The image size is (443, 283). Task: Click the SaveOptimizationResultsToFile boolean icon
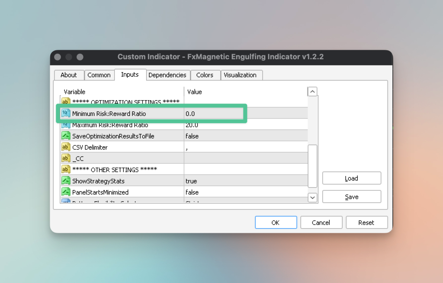coord(66,136)
